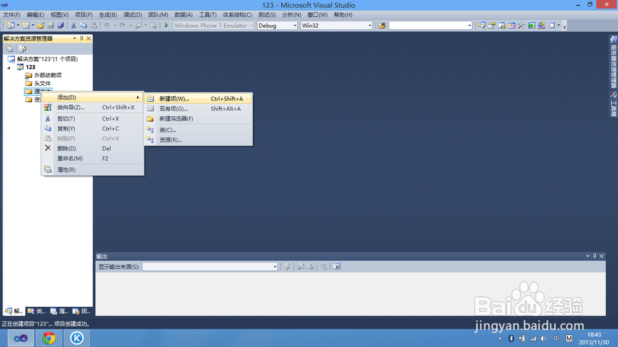Click the Navigate Backward toolbar icon

(138, 25)
